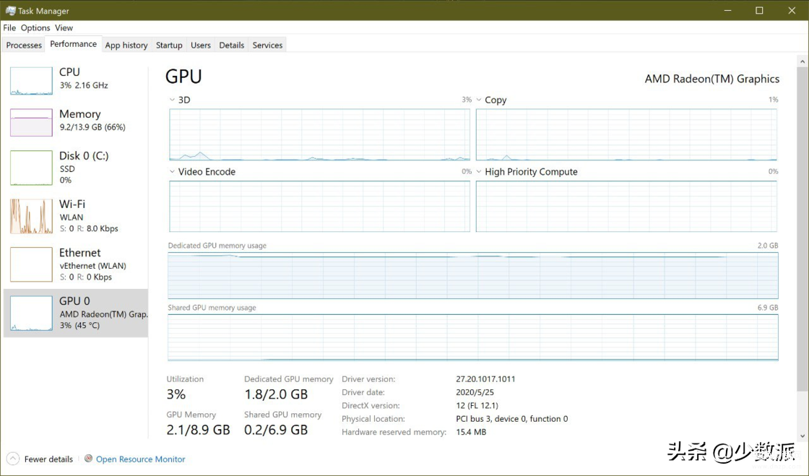Click the CPU usage thumbnail graph
Screen dimensions: 809x476
[32, 81]
